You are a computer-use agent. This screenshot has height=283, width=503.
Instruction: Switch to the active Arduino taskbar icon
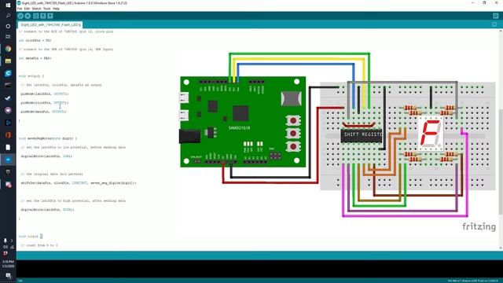pyautogui.click(x=8, y=160)
